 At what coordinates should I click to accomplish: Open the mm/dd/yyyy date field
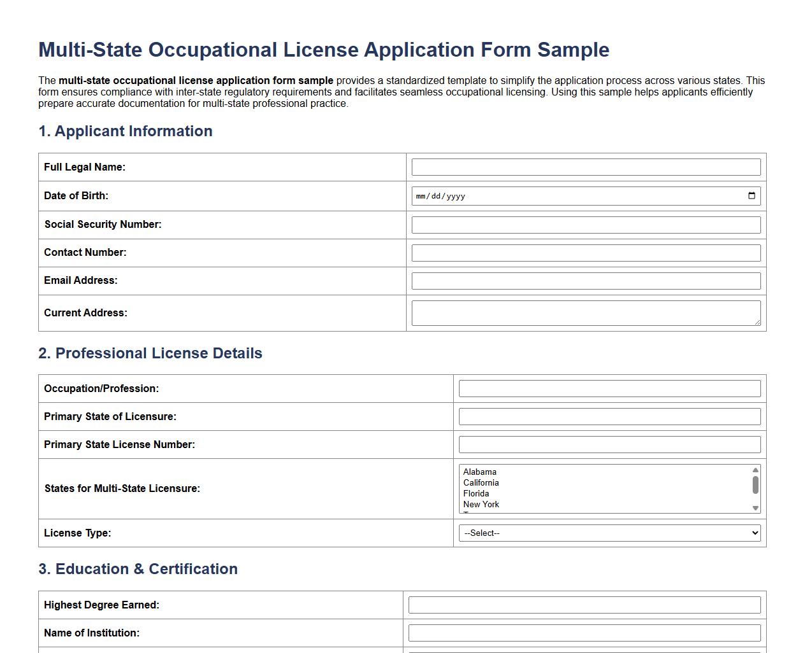pos(574,196)
